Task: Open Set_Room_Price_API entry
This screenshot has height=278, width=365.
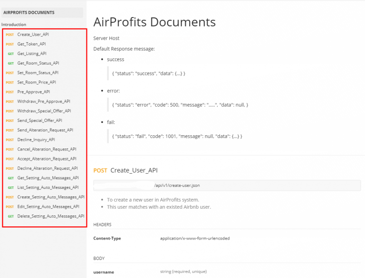Action: coord(37,82)
